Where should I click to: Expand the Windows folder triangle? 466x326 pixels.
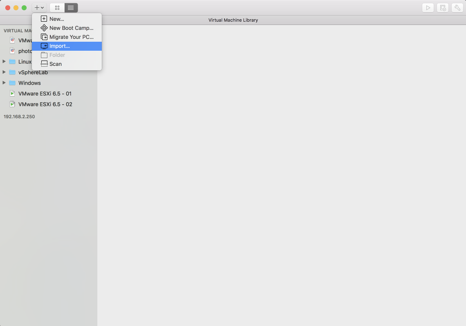[x=4, y=83]
